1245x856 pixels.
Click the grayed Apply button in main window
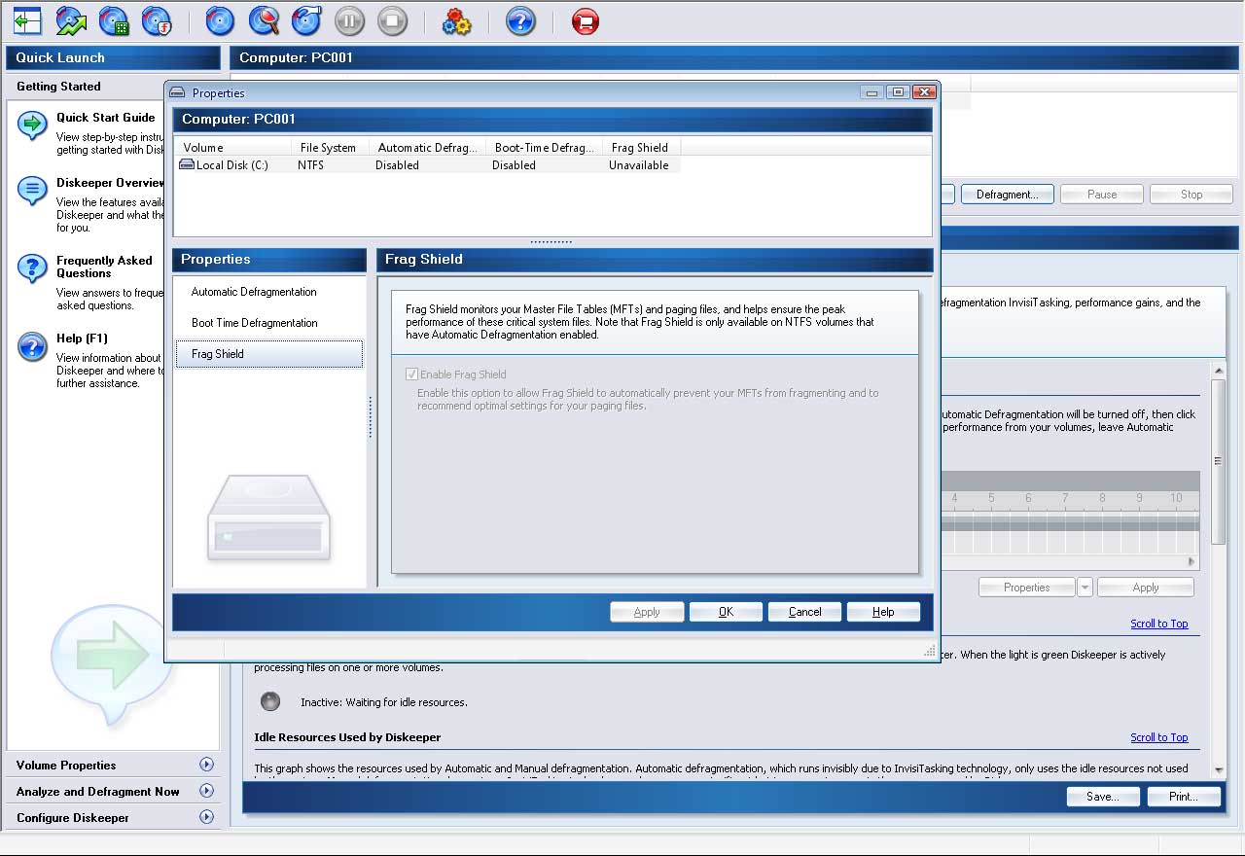coord(1146,588)
